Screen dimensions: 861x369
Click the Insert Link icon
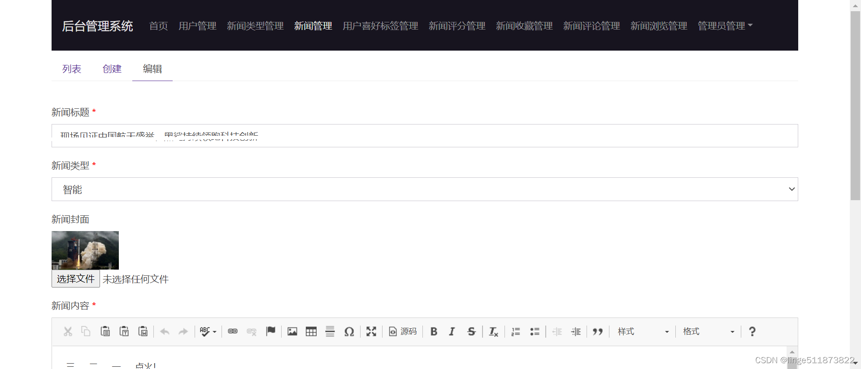point(233,331)
